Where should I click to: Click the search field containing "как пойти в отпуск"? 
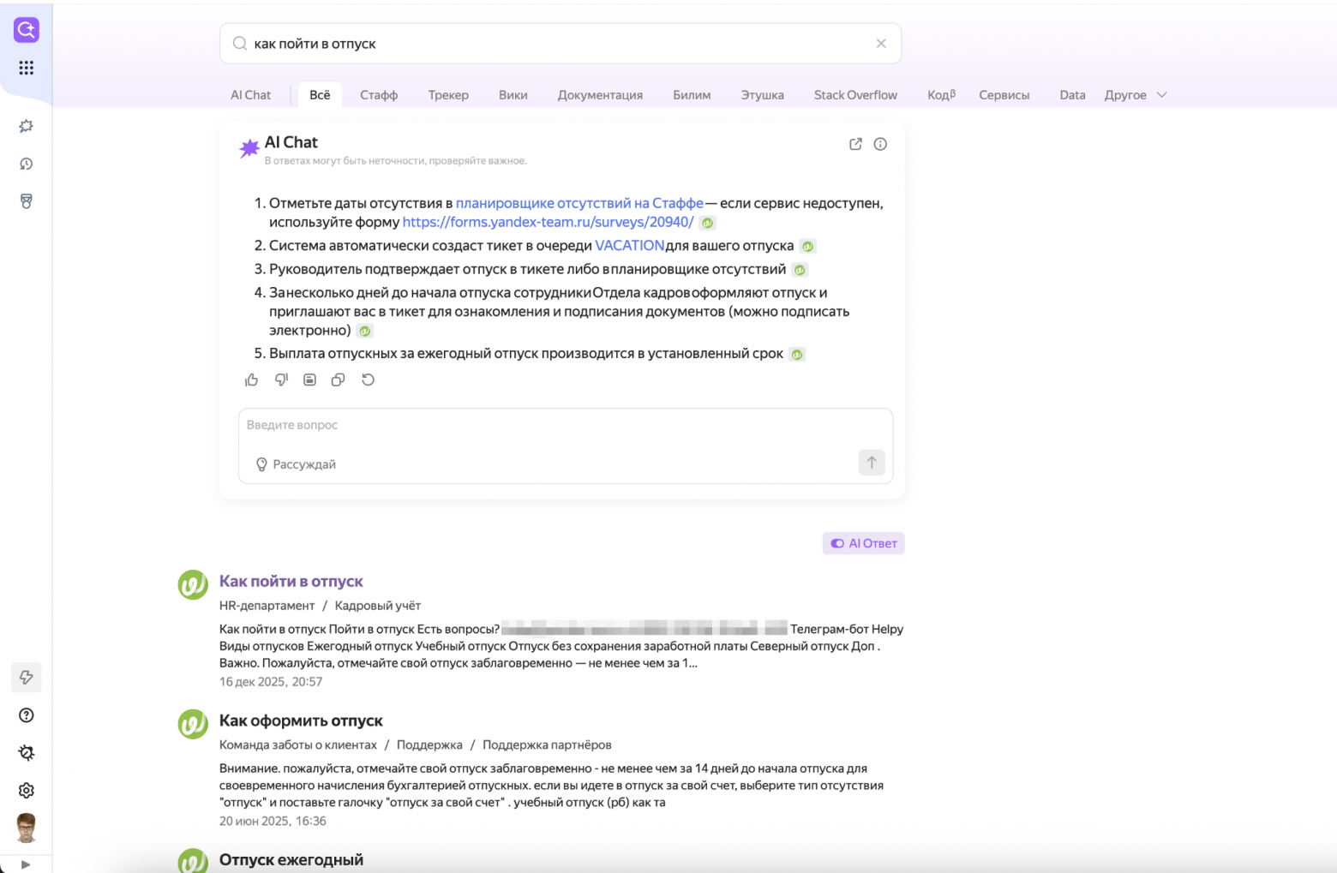point(561,44)
